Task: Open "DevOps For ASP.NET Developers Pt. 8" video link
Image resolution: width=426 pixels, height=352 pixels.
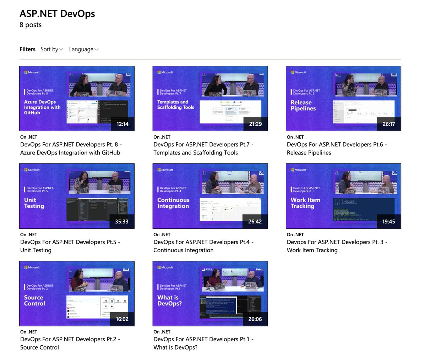Action: 70,148
